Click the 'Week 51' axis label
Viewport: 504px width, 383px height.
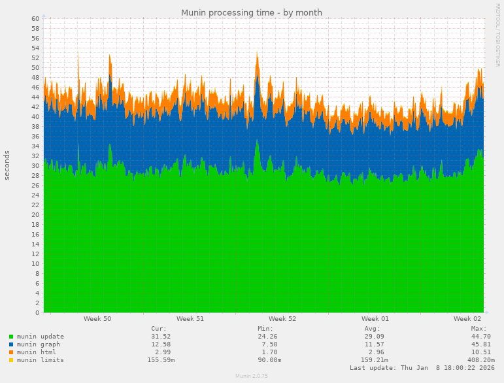tap(190, 319)
